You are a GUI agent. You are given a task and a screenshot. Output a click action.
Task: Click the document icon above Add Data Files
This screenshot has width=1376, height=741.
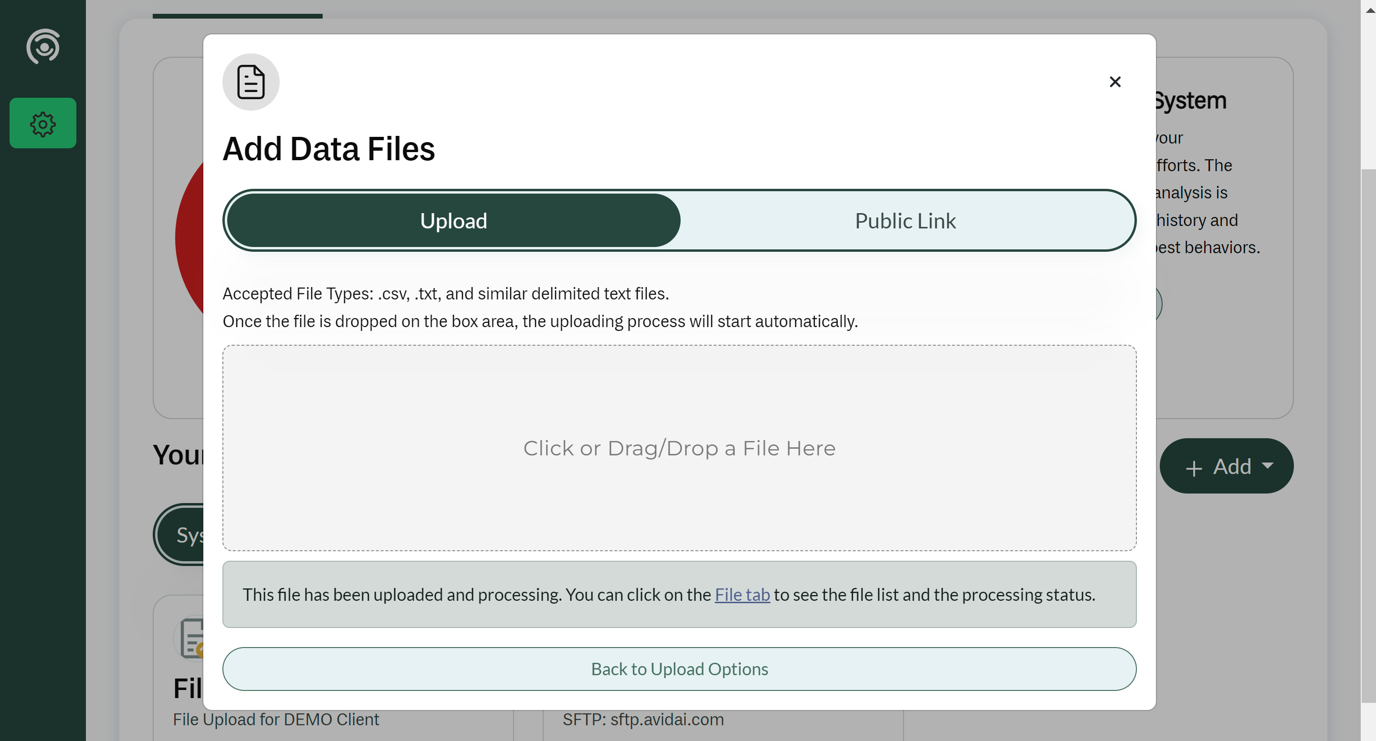click(x=251, y=82)
